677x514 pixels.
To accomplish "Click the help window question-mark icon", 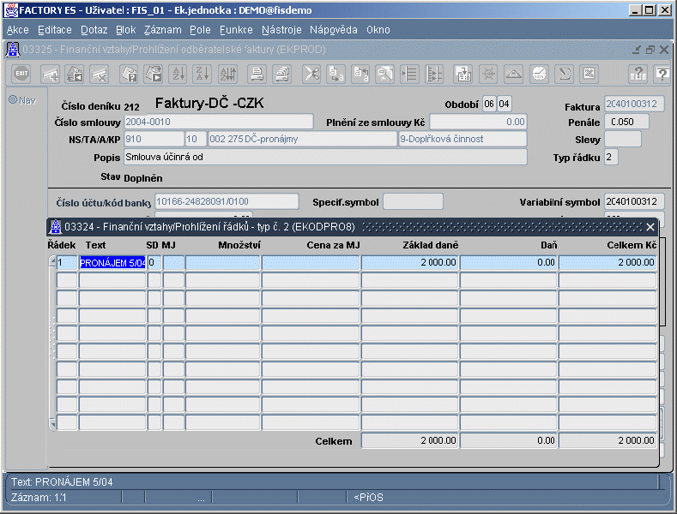I will [662, 75].
